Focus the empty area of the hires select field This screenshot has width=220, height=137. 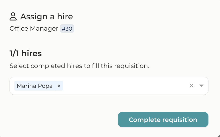point(126,86)
